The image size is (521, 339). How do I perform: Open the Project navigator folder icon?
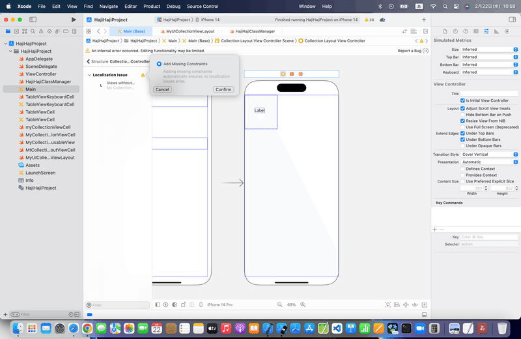click(8, 31)
